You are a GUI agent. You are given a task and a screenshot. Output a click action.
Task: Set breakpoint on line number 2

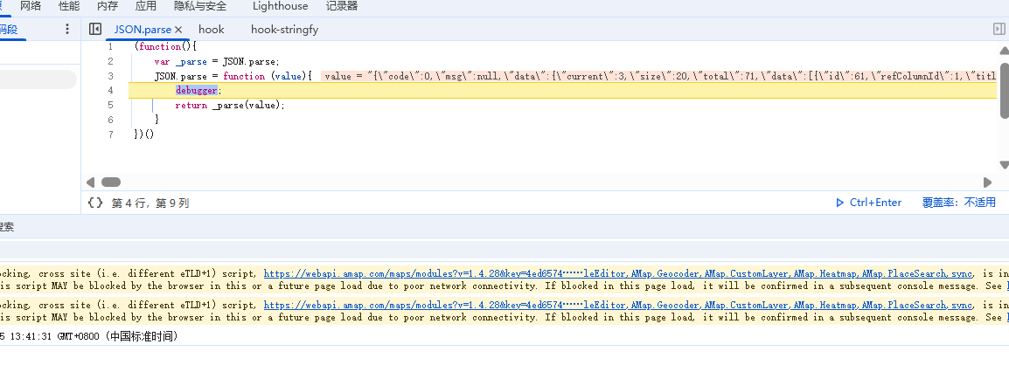[x=111, y=61]
